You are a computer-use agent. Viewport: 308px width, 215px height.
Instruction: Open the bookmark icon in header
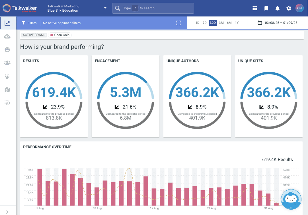coord(266,8)
